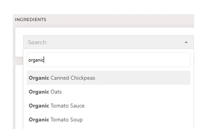
Task: Click the Search placeholder text
Action: [x=37, y=42]
